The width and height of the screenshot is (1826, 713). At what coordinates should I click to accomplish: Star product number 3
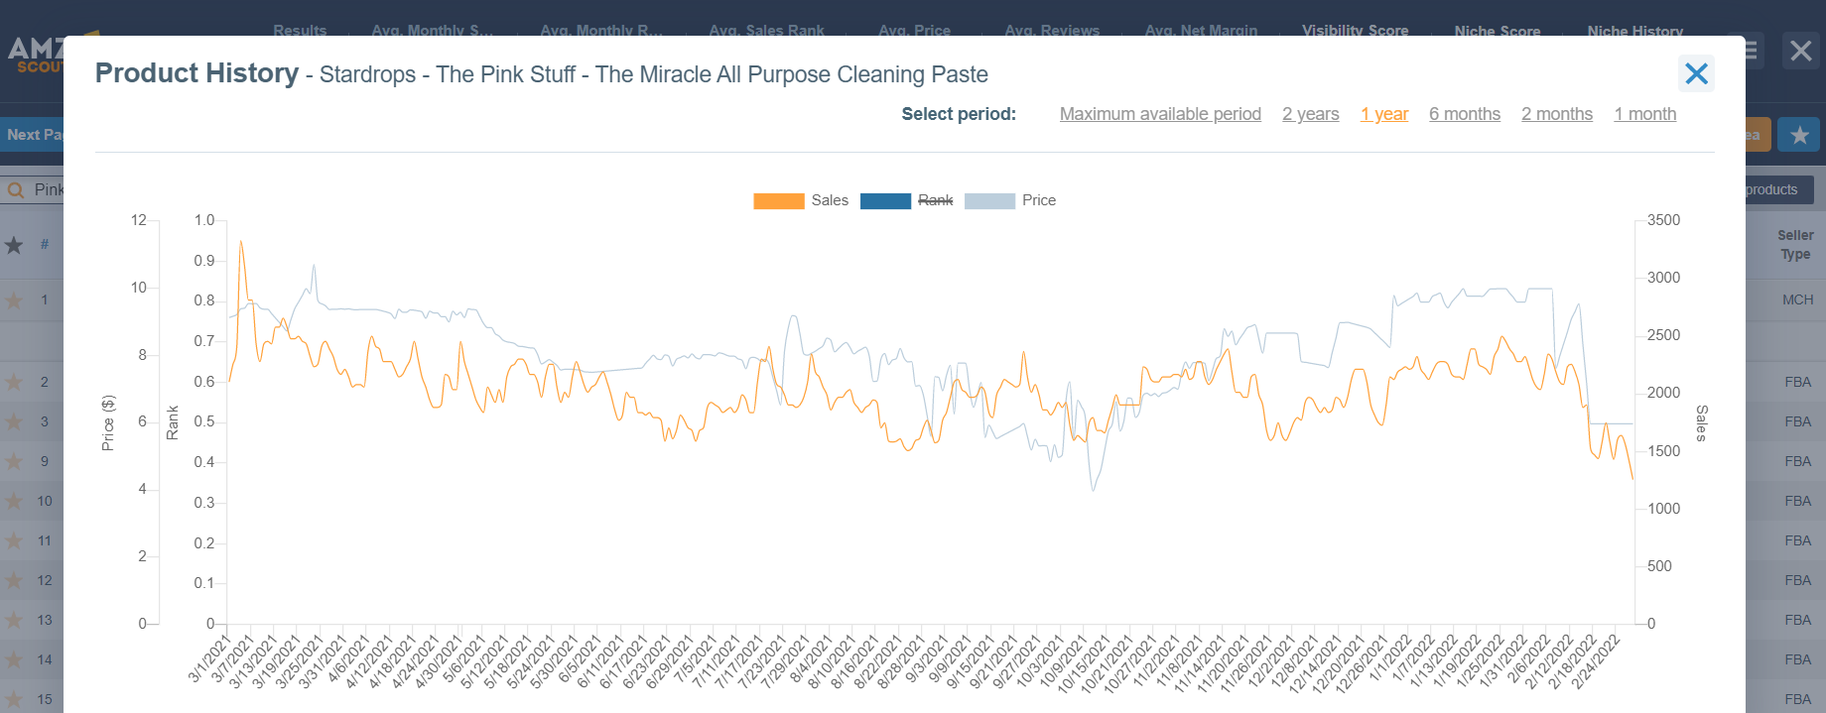[14, 421]
